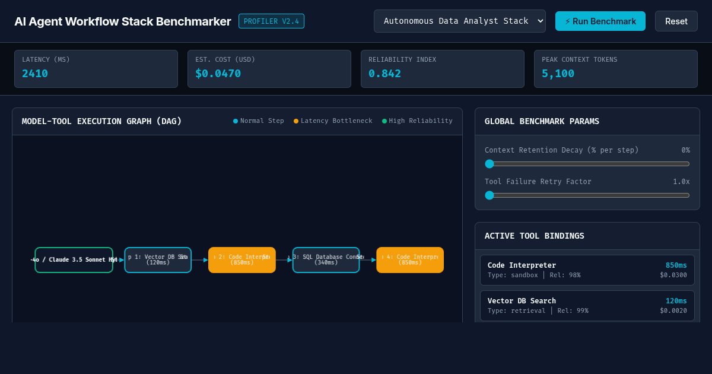Viewport: 712px width, 374px height.
Task: Click the Peak Context Tokens value 5,100
Action: 557,74
